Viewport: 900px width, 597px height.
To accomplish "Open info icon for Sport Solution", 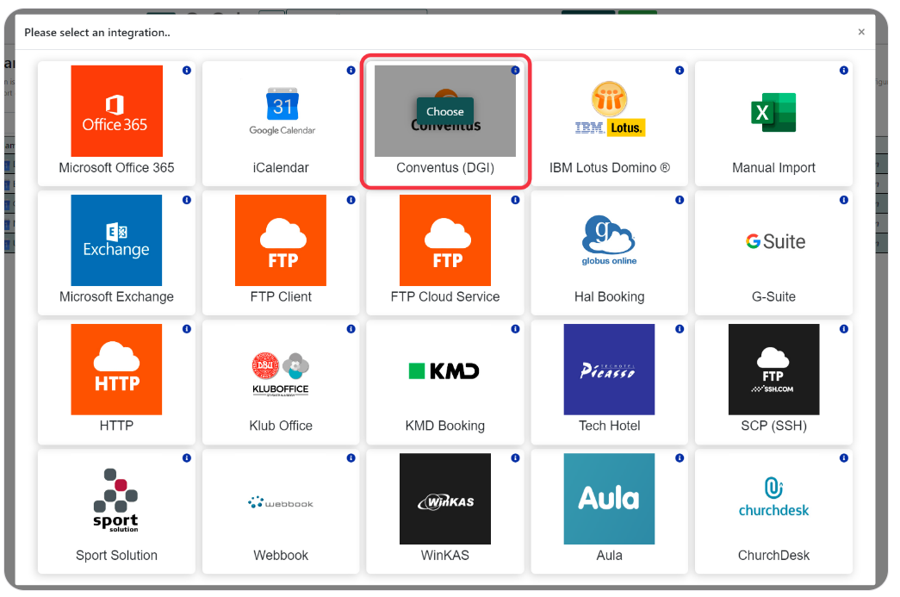I will pos(187,458).
